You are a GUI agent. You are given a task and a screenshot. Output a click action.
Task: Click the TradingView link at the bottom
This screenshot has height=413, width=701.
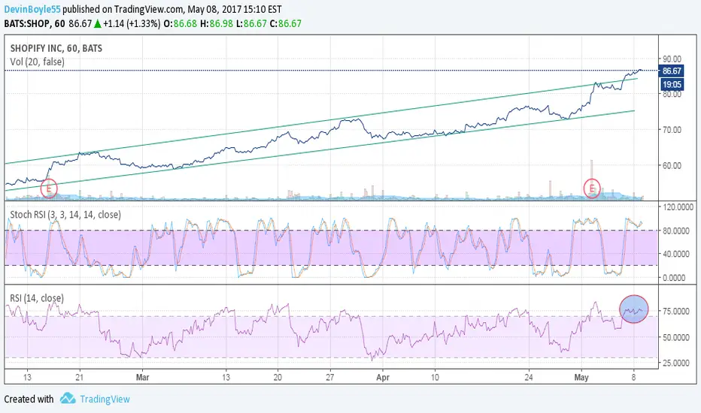tap(105, 399)
